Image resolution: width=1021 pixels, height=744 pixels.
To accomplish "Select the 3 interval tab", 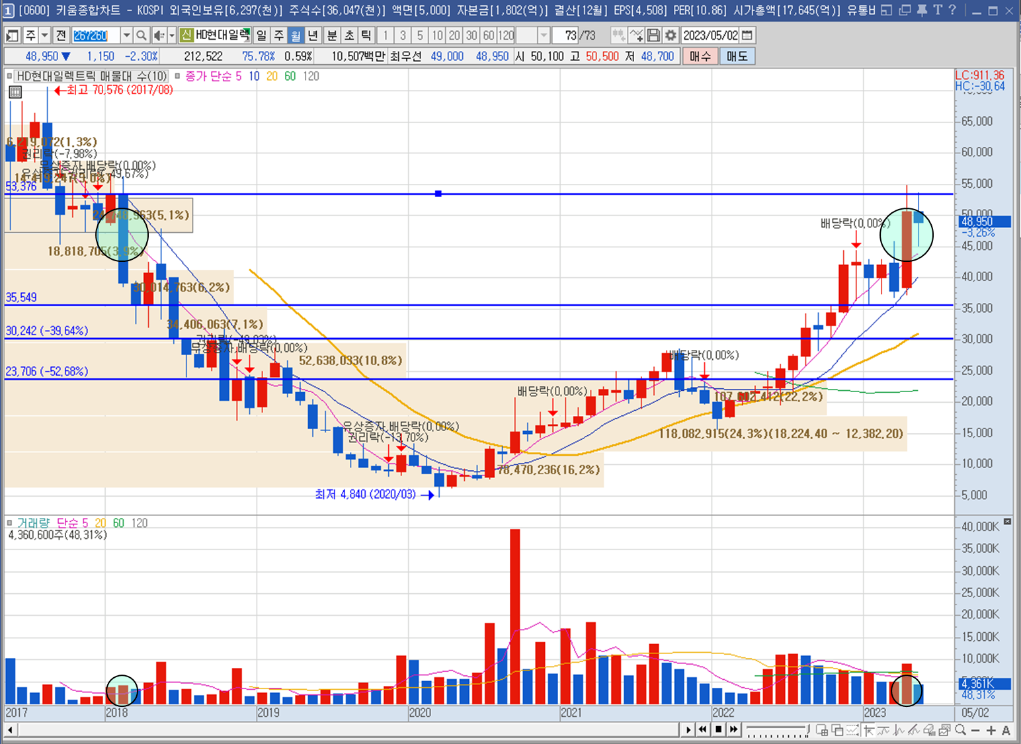I will (403, 36).
